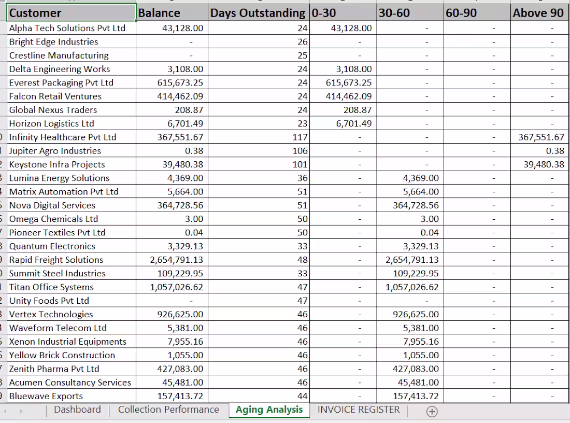Click Crestline Manufacturing customer cell
The height and width of the screenshot is (423, 570).
72,55
